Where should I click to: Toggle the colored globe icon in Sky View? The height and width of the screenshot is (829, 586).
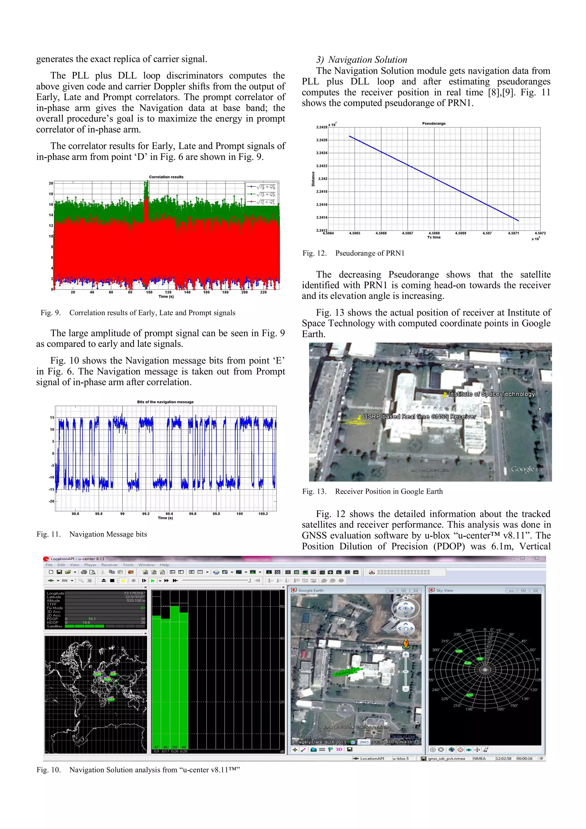click(452, 750)
